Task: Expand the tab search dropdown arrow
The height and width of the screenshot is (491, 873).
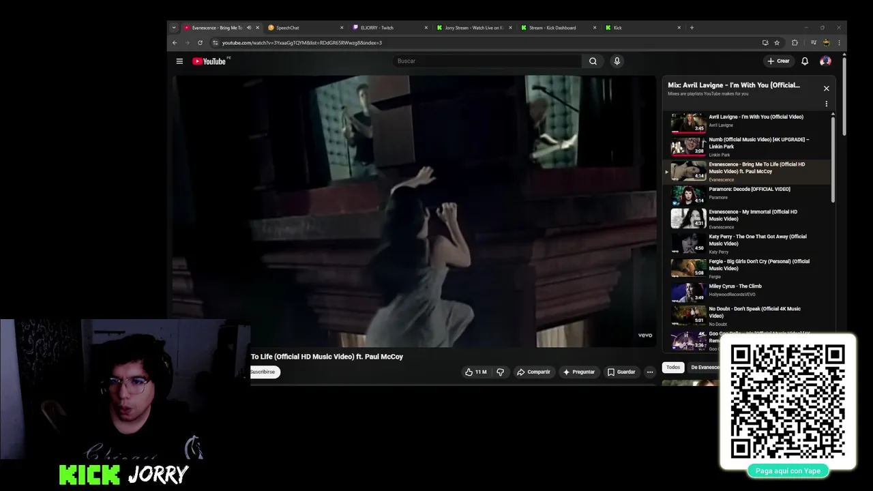Action: (173, 28)
